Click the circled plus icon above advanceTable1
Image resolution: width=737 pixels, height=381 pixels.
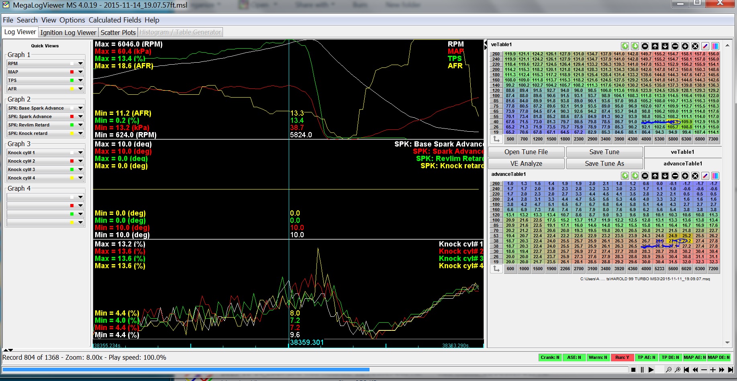[x=685, y=176]
